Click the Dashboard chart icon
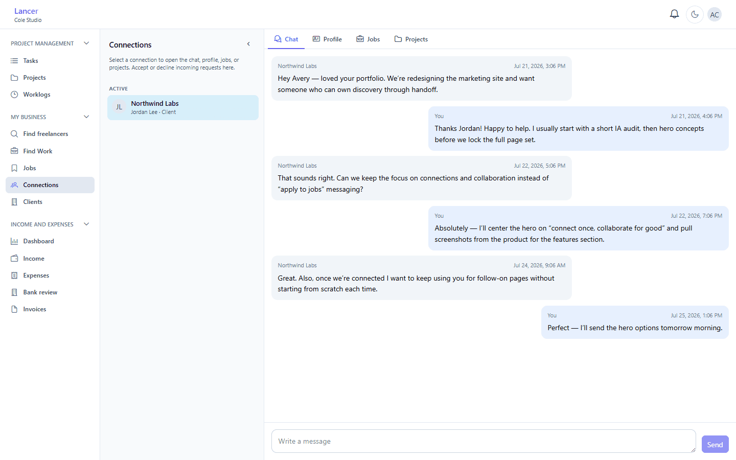Screen dimensions: 736x460 click(x=14, y=241)
